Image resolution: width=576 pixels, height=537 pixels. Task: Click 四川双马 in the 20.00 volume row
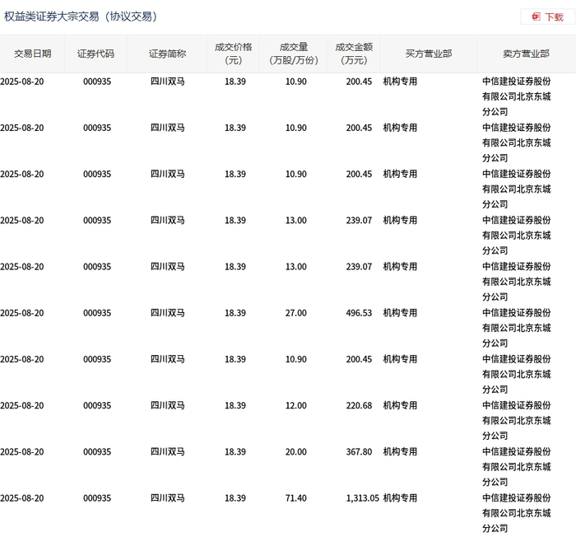168,452
